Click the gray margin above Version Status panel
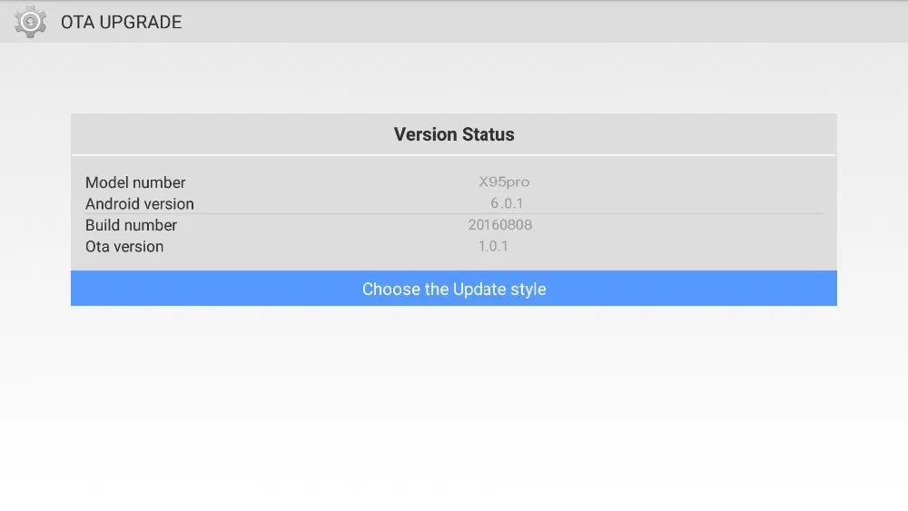The height and width of the screenshot is (511, 908). pyautogui.click(x=454, y=80)
